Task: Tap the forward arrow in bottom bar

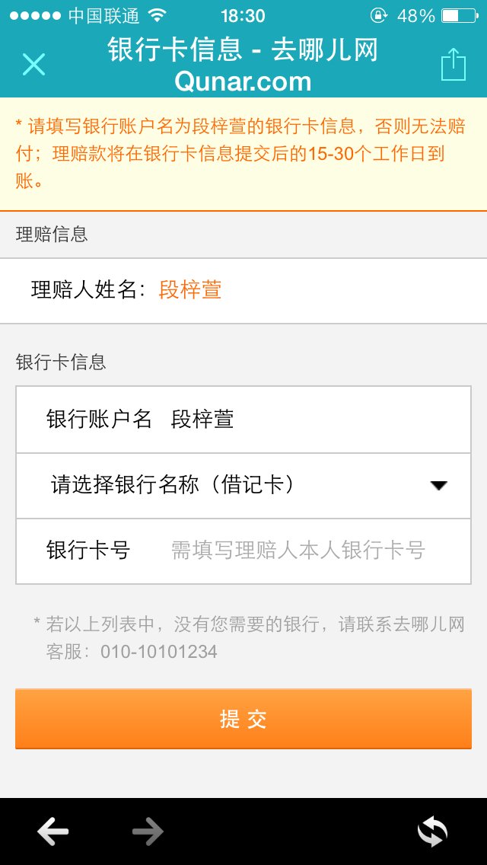Action: point(148,831)
